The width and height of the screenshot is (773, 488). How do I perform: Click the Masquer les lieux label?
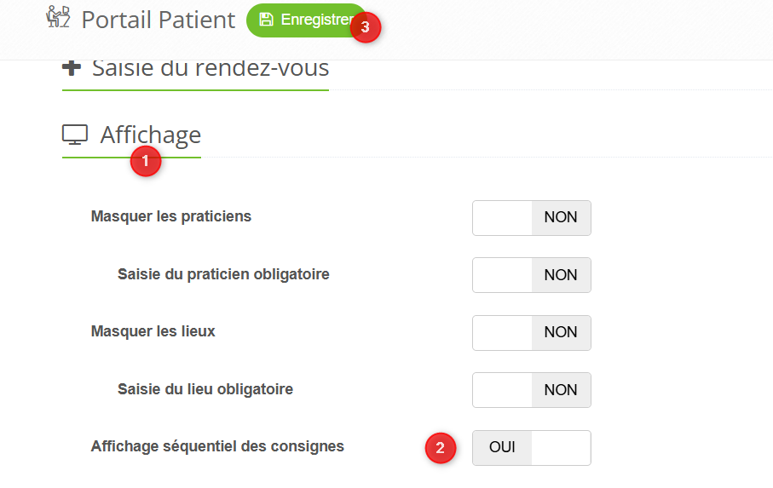click(x=153, y=331)
